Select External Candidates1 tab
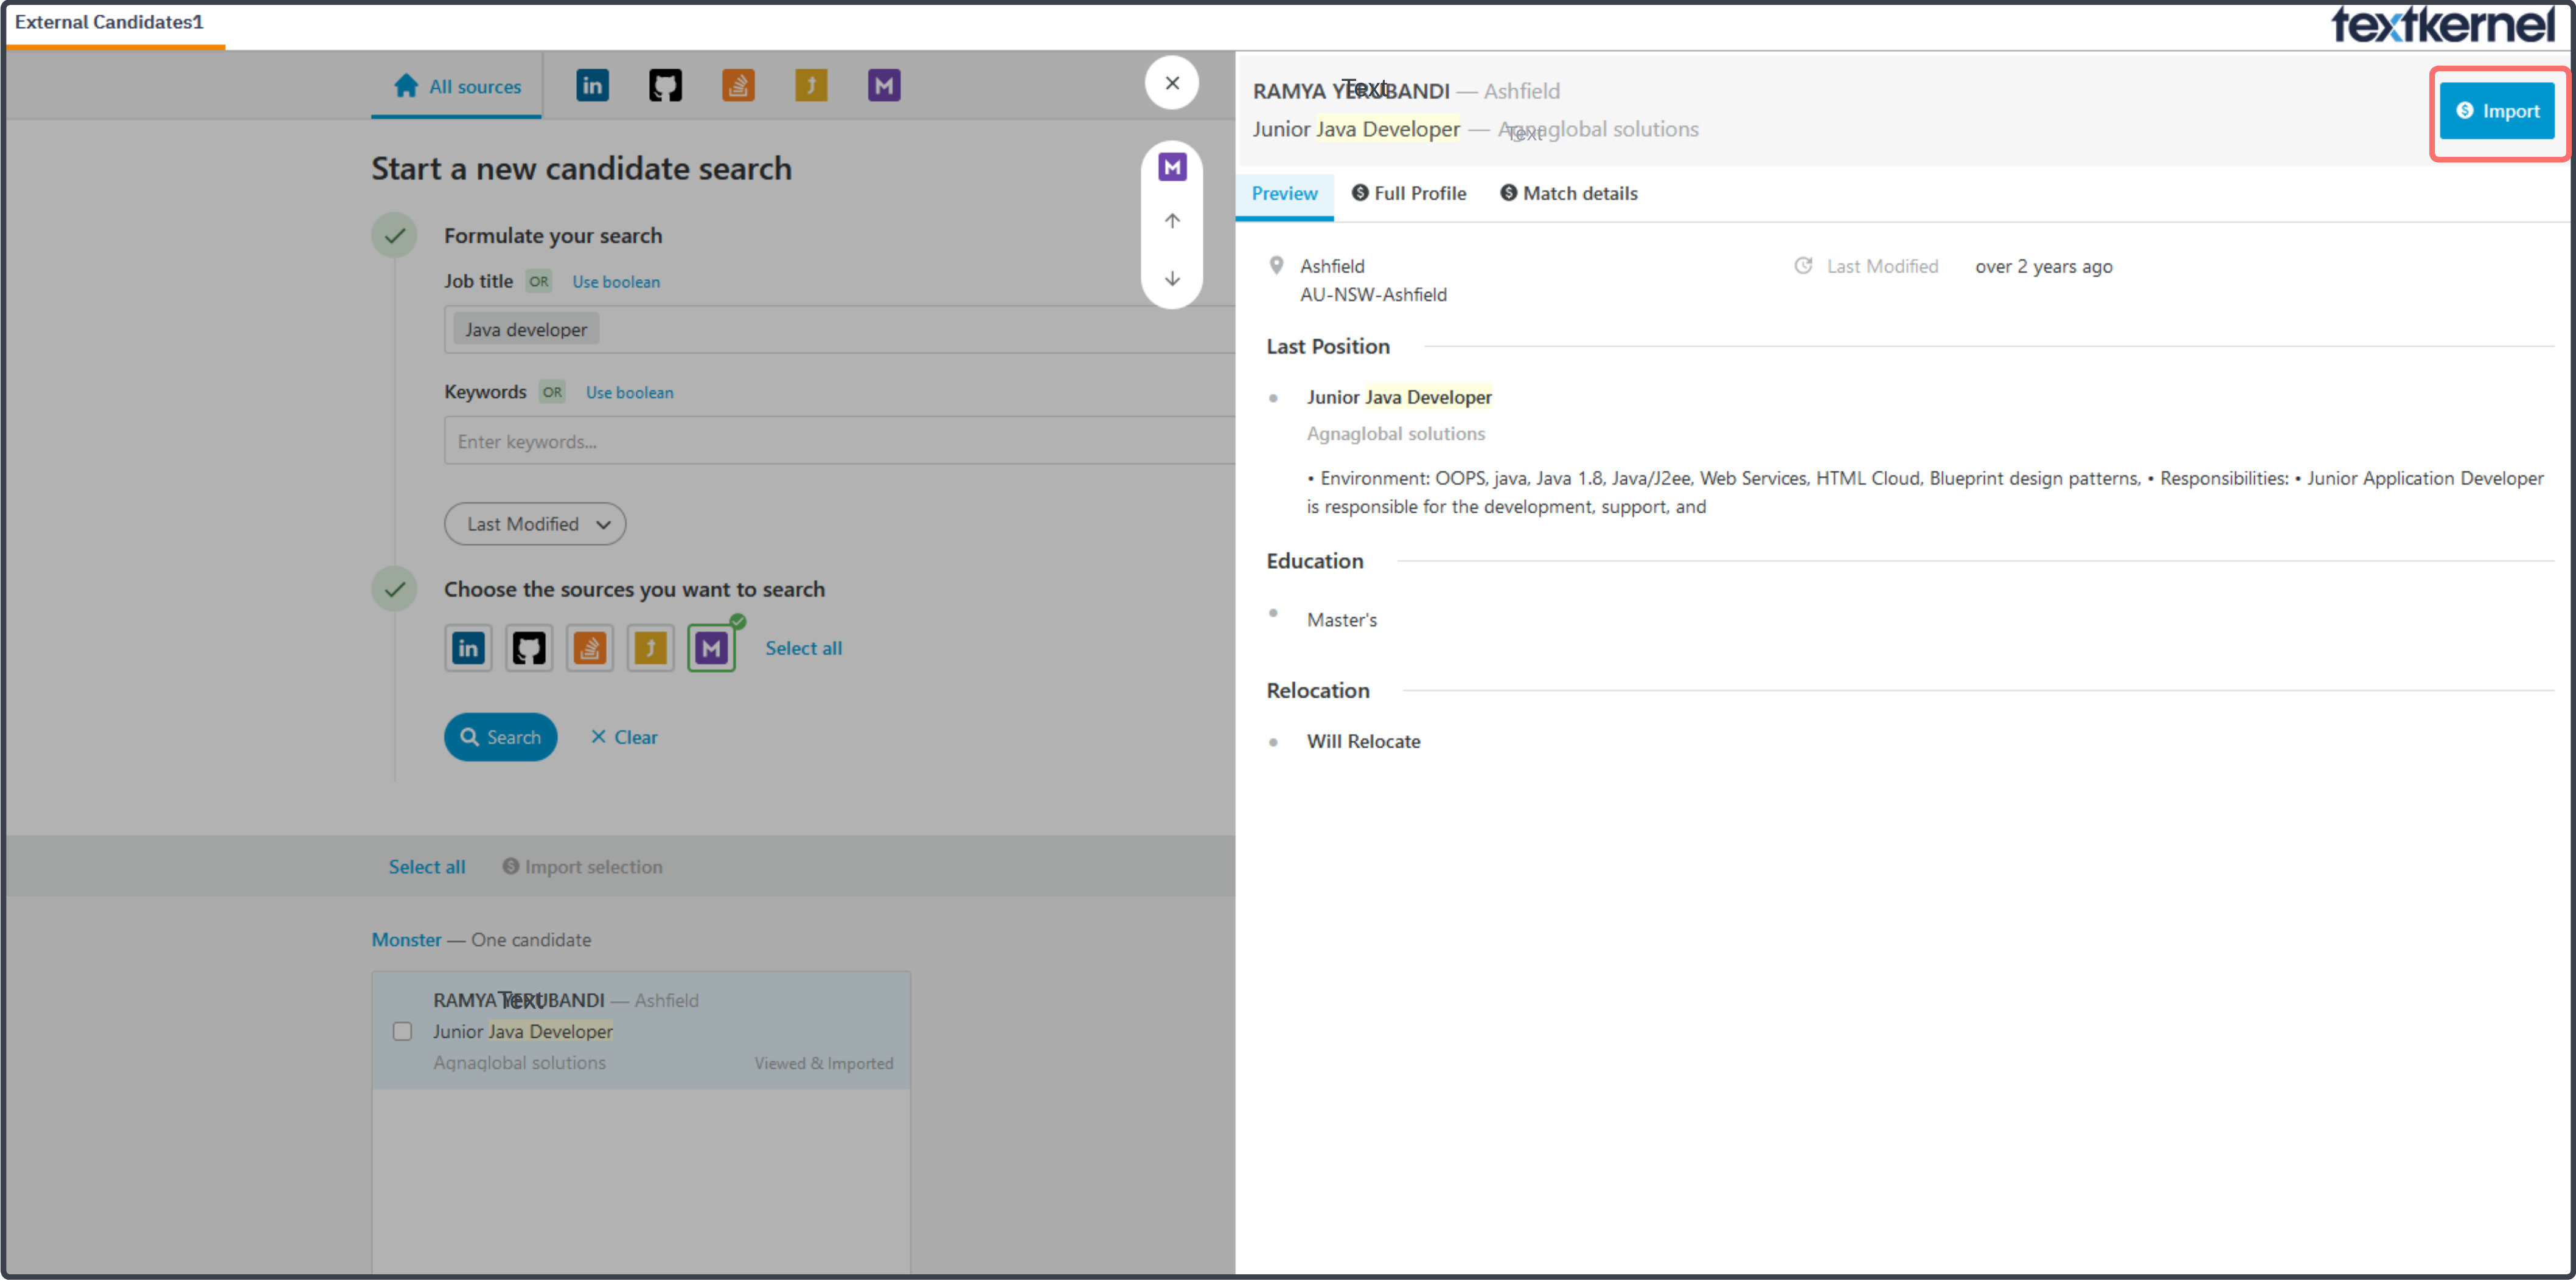The width and height of the screenshot is (2576, 1281). [109, 23]
